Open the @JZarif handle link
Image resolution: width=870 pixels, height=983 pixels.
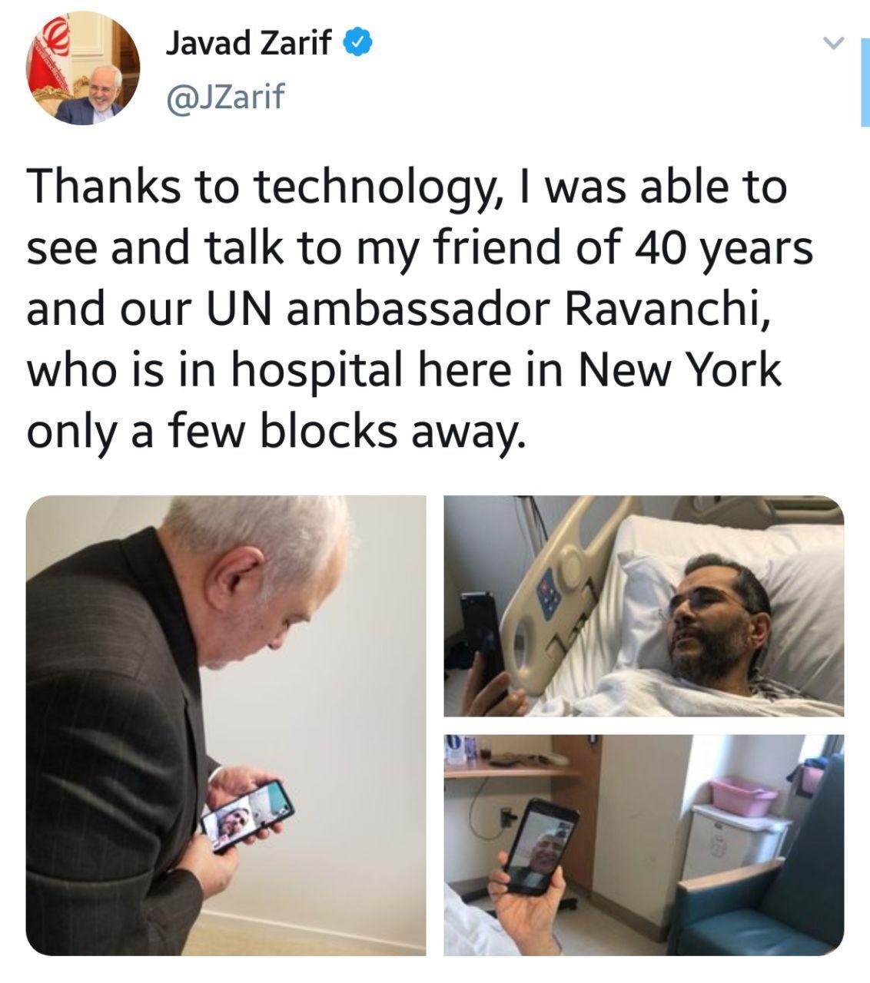point(224,97)
